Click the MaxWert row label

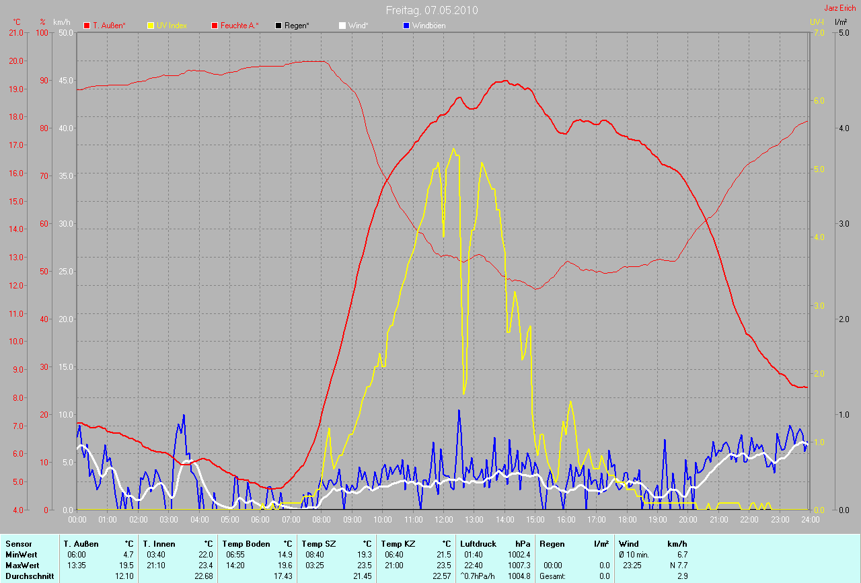(21, 565)
